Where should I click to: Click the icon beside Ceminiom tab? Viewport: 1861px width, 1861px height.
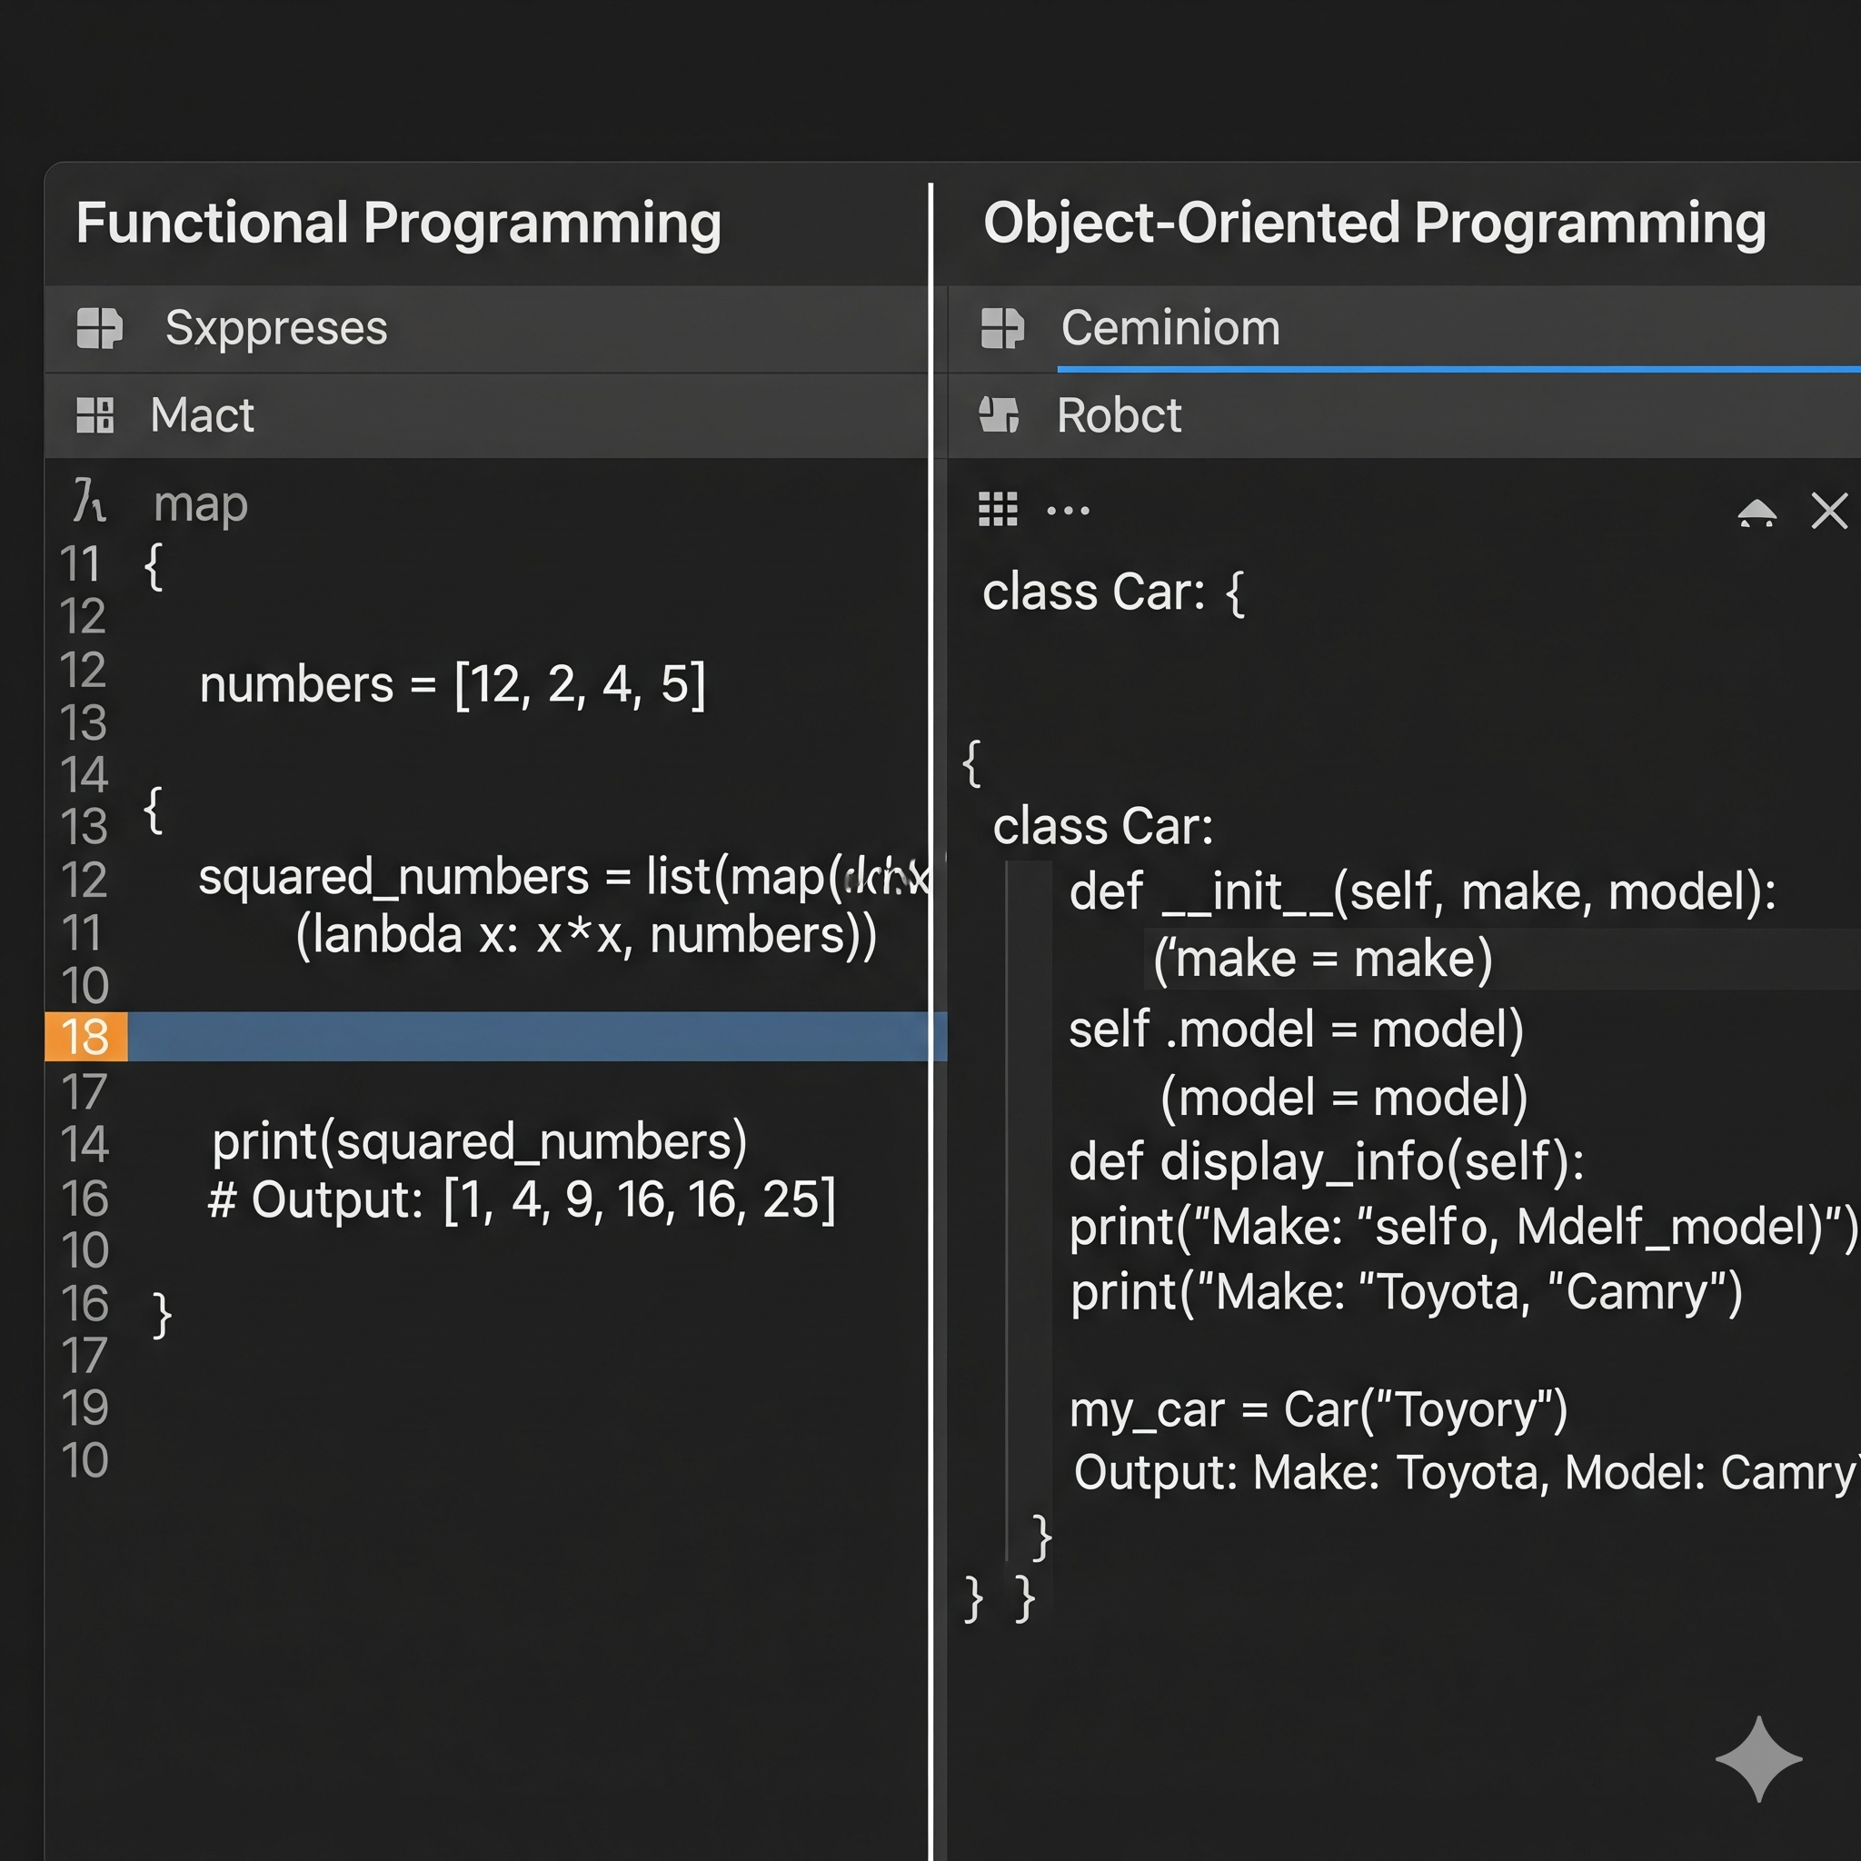coord(1001,327)
